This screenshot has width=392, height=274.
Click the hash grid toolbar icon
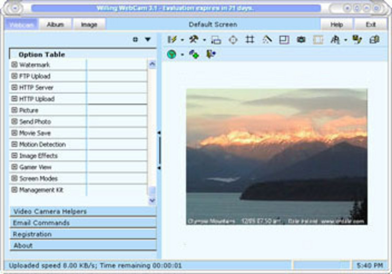(250, 40)
